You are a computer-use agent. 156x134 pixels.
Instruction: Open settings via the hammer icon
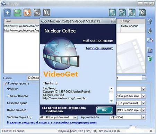[x=112, y=12]
